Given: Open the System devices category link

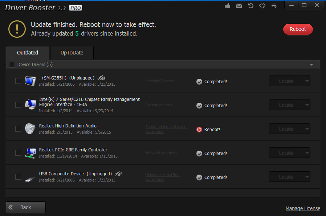Looking at the screenshot, I should point(159,105).
